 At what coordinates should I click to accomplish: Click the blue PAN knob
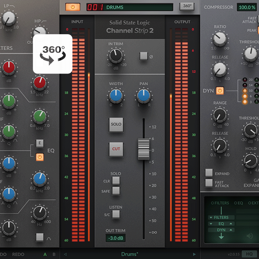[144, 96]
